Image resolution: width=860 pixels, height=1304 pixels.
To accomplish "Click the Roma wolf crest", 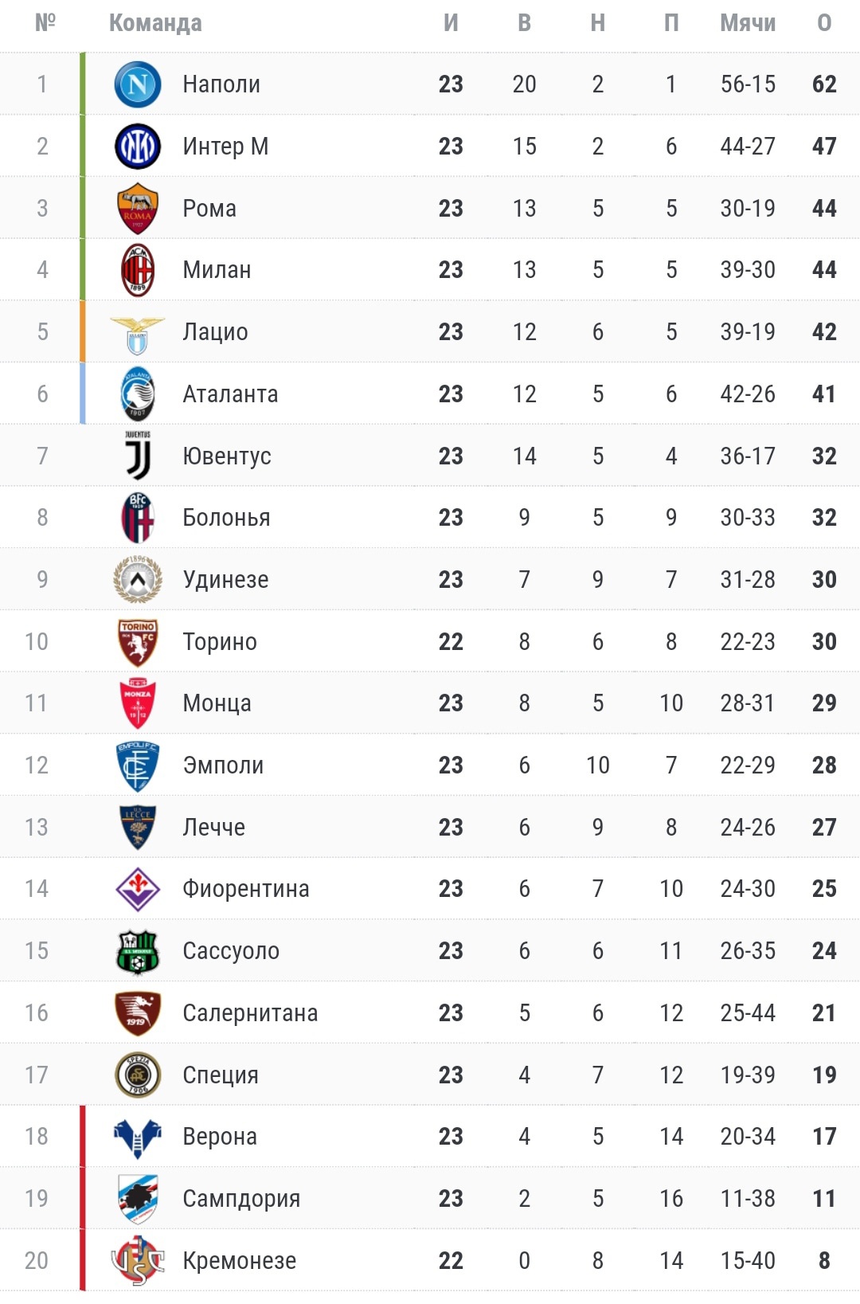I will coord(138,209).
